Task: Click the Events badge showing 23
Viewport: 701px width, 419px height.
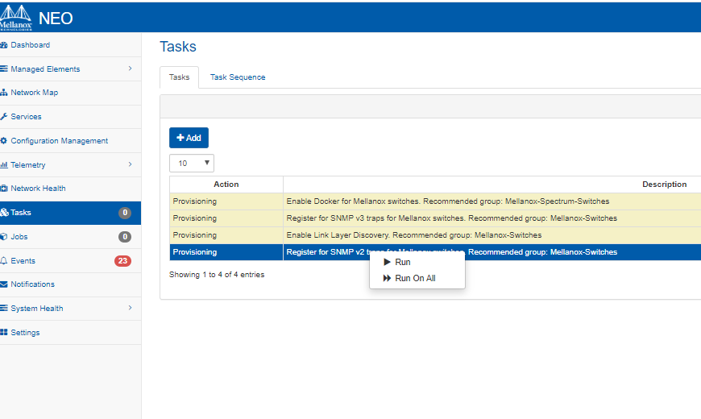Action: pos(122,261)
